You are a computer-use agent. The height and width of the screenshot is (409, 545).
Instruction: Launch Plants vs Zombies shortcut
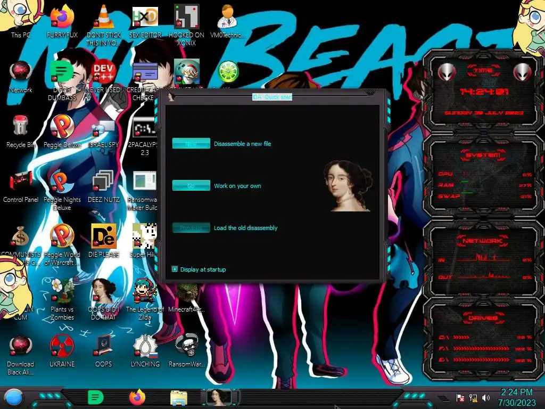click(x=62, y=300)
